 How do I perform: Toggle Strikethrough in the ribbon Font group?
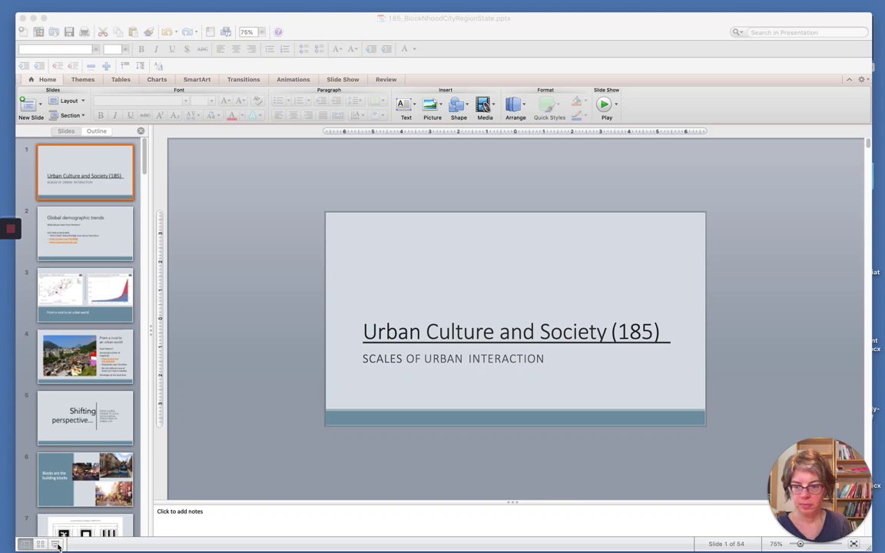tap(145, 115)
